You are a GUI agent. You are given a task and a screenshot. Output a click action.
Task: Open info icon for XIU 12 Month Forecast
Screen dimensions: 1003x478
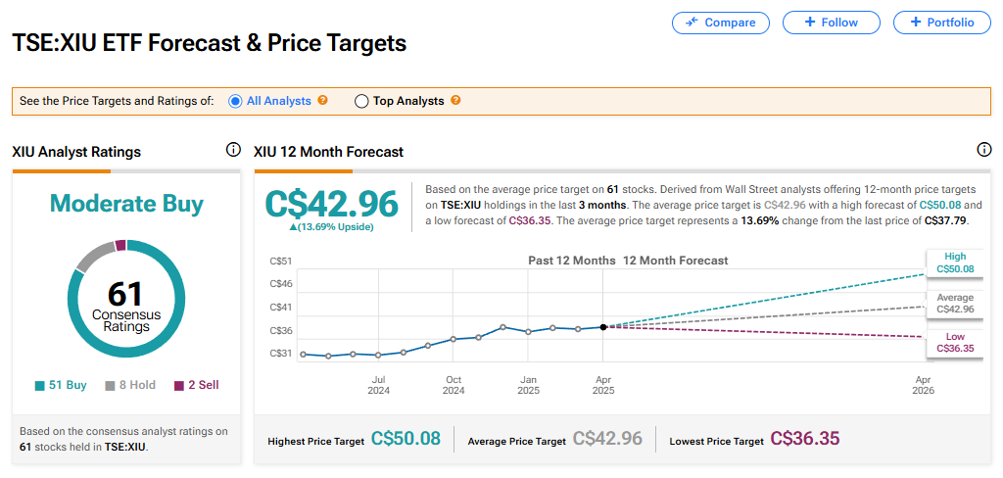tap(983, 150)
